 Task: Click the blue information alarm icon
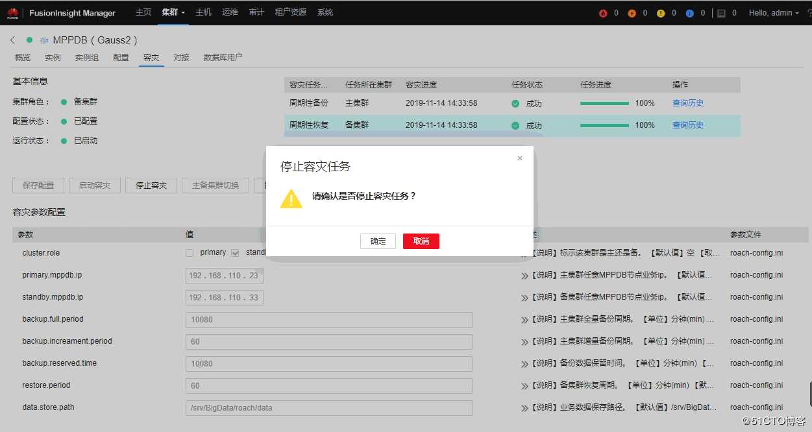point(690,12)
